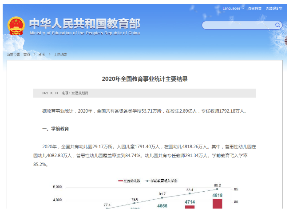The height and width of the screenshot is (213, 289).
Task: Click the 中华人民共和国教育部 site title
Action: coord(85,24)
